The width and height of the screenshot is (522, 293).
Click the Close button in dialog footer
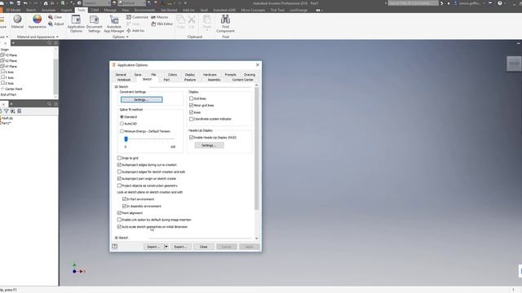pos(203,247)
